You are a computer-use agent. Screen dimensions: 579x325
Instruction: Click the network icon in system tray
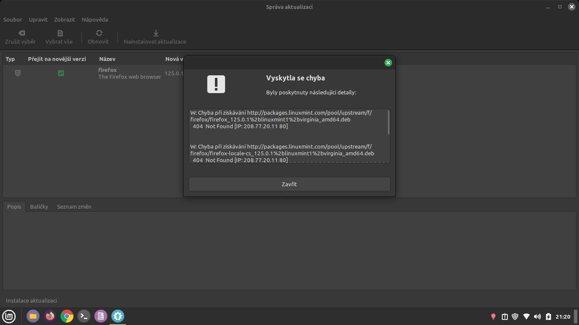coord(526,317)
